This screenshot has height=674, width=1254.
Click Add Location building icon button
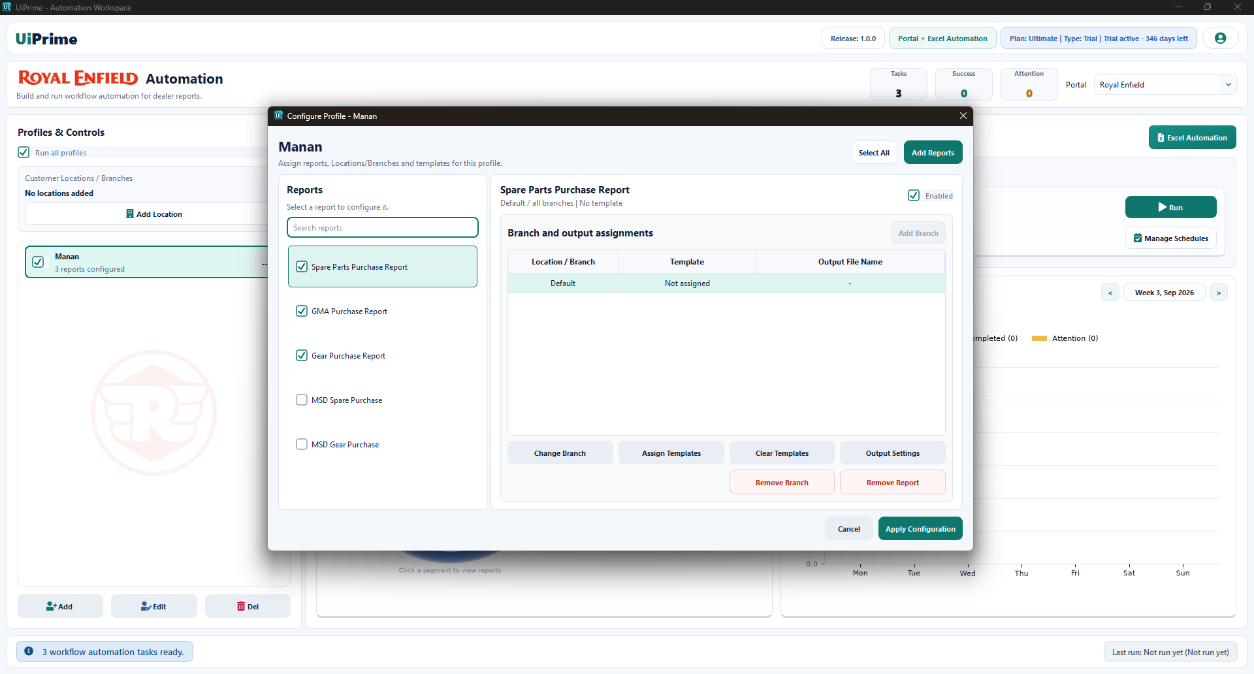(x=154, y=214)
